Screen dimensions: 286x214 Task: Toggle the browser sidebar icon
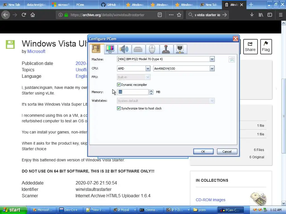(x=270, y=15)
